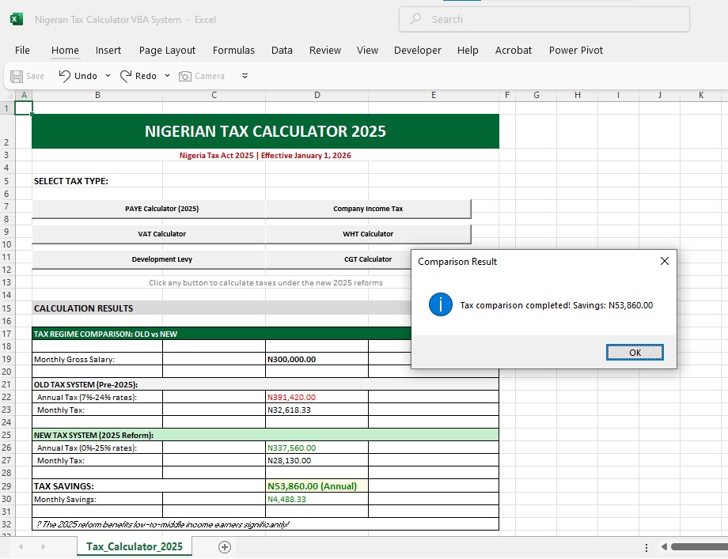Select column H header
This screenshot has width=728, height=559.
578,95
